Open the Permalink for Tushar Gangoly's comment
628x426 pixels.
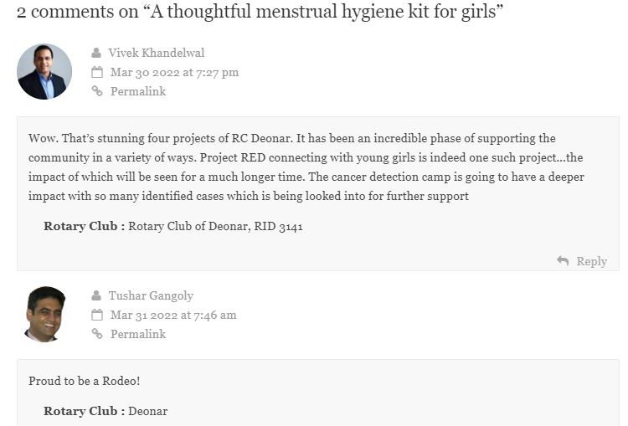pos(138,334)
